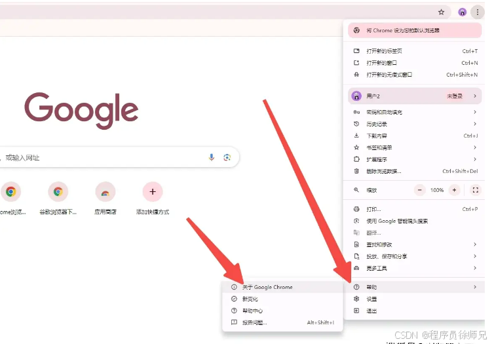492x344 pixels.
Task: Open 扩展程序 extensions entry
Action: (415, 159)
